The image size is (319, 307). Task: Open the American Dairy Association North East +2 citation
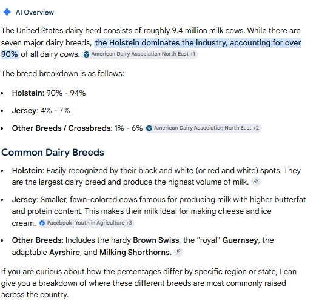(203, 128)
